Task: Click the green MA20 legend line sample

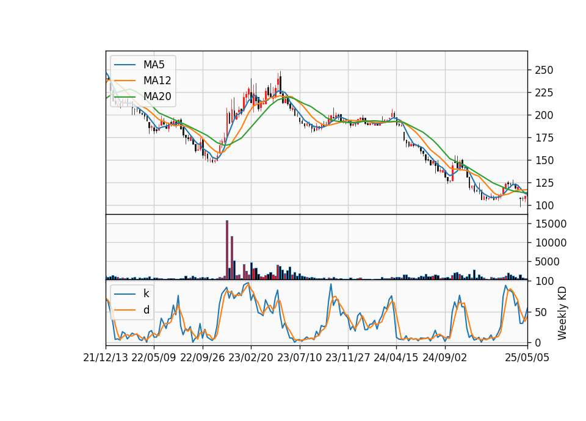Action: click(125, 96)
